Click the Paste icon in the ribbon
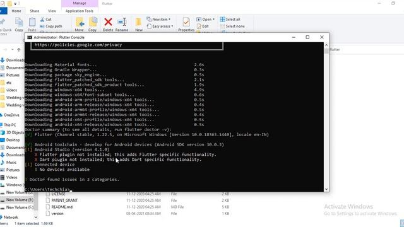Image resolution: width=404 pixels, height=227 pixels. click(32, 23)
